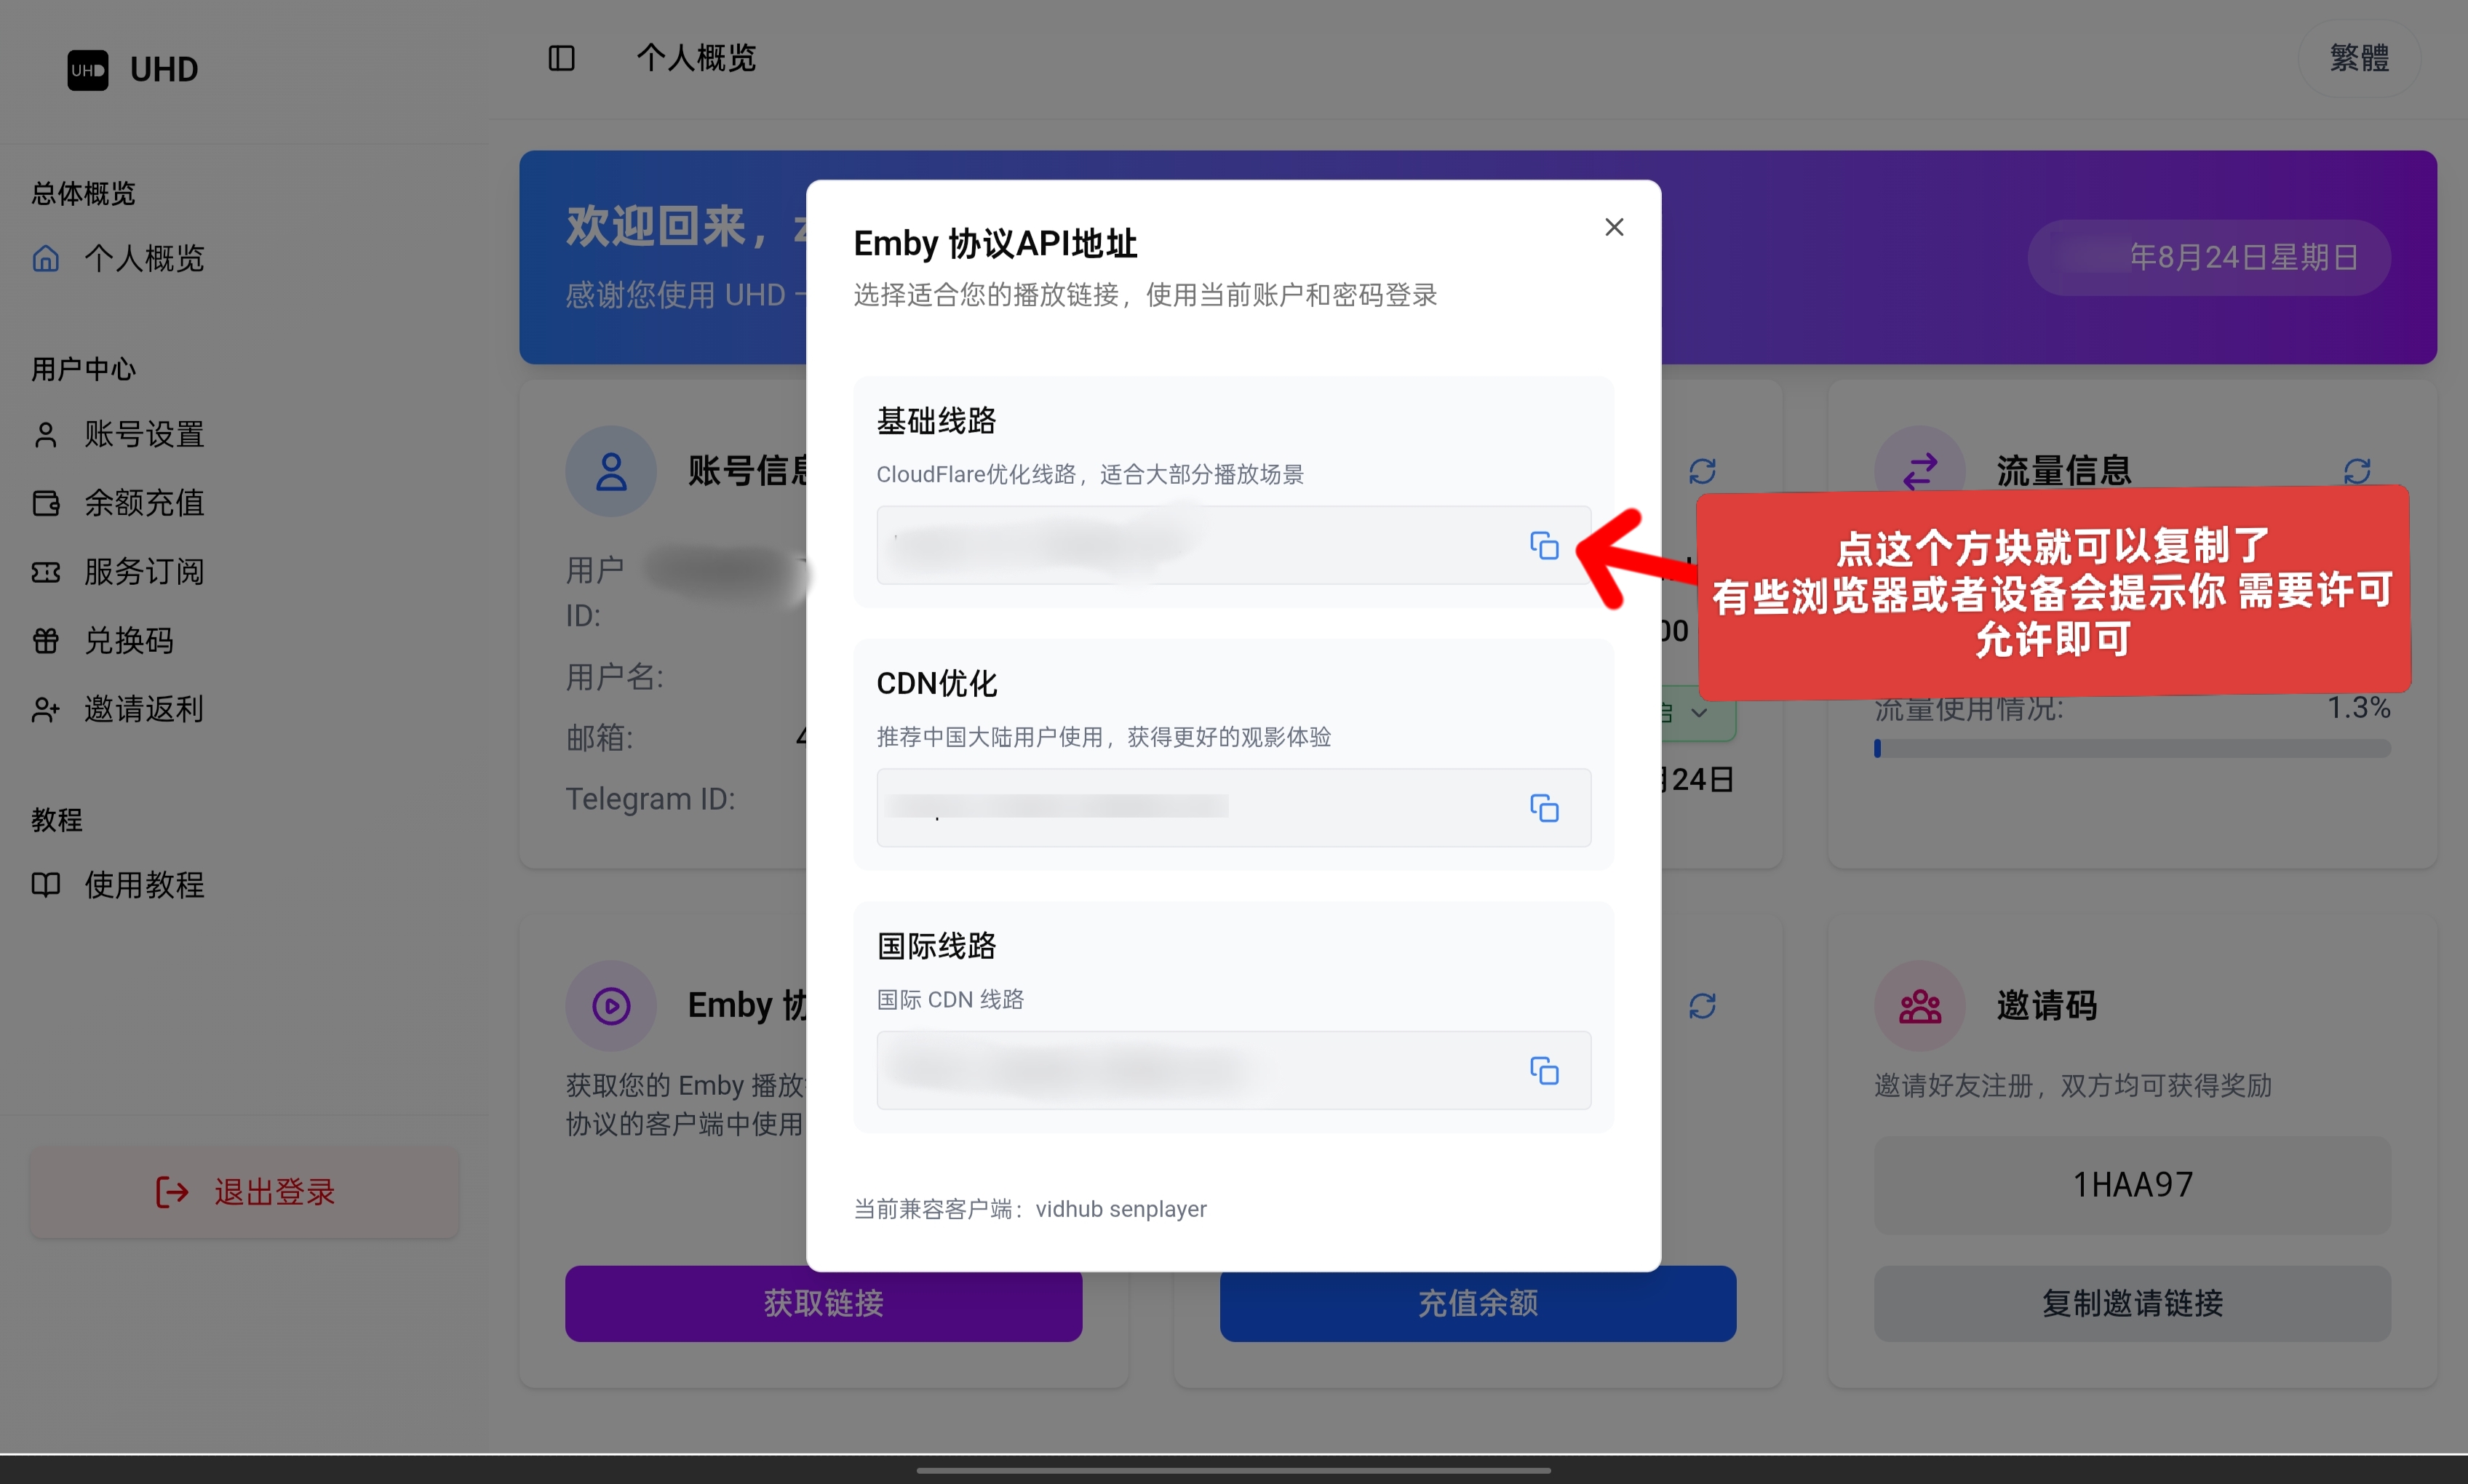Copy the 国际线路 address
The height and width of the screenshot is (1484, 2468).
click(1544, 1071)
